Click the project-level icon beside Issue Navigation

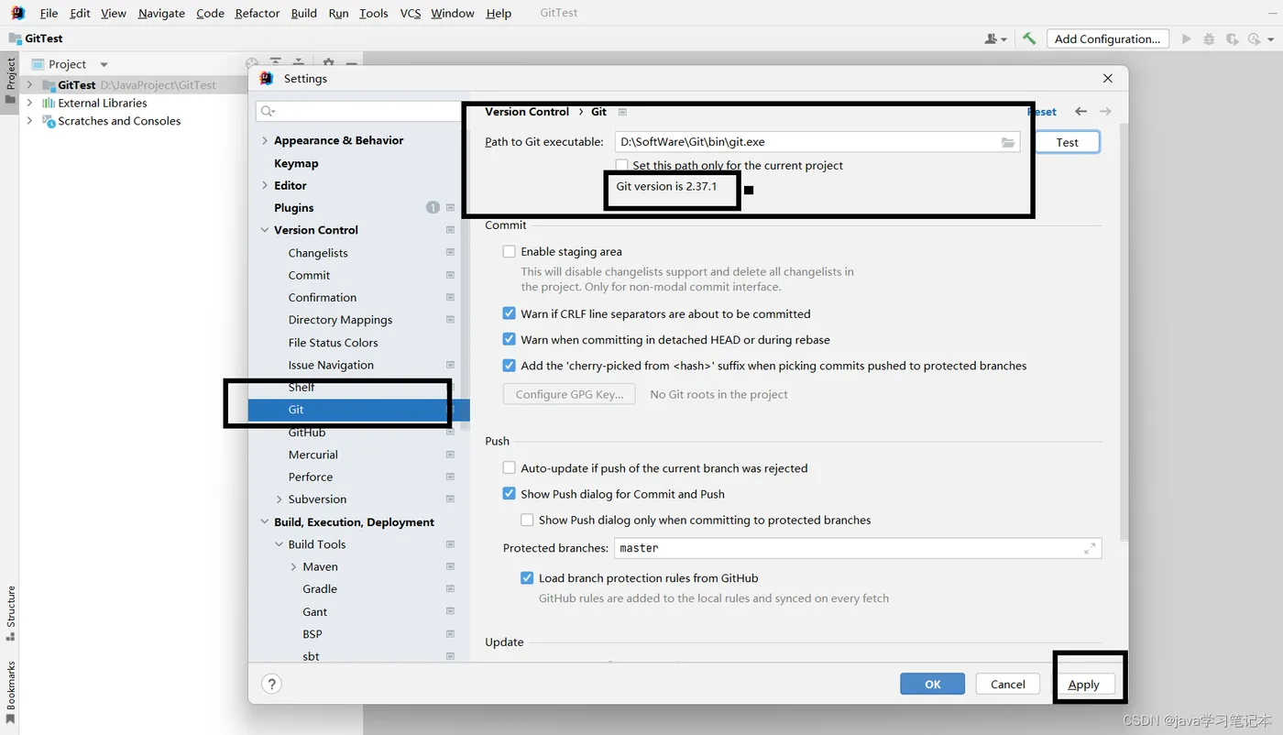[x=450, y=365]
